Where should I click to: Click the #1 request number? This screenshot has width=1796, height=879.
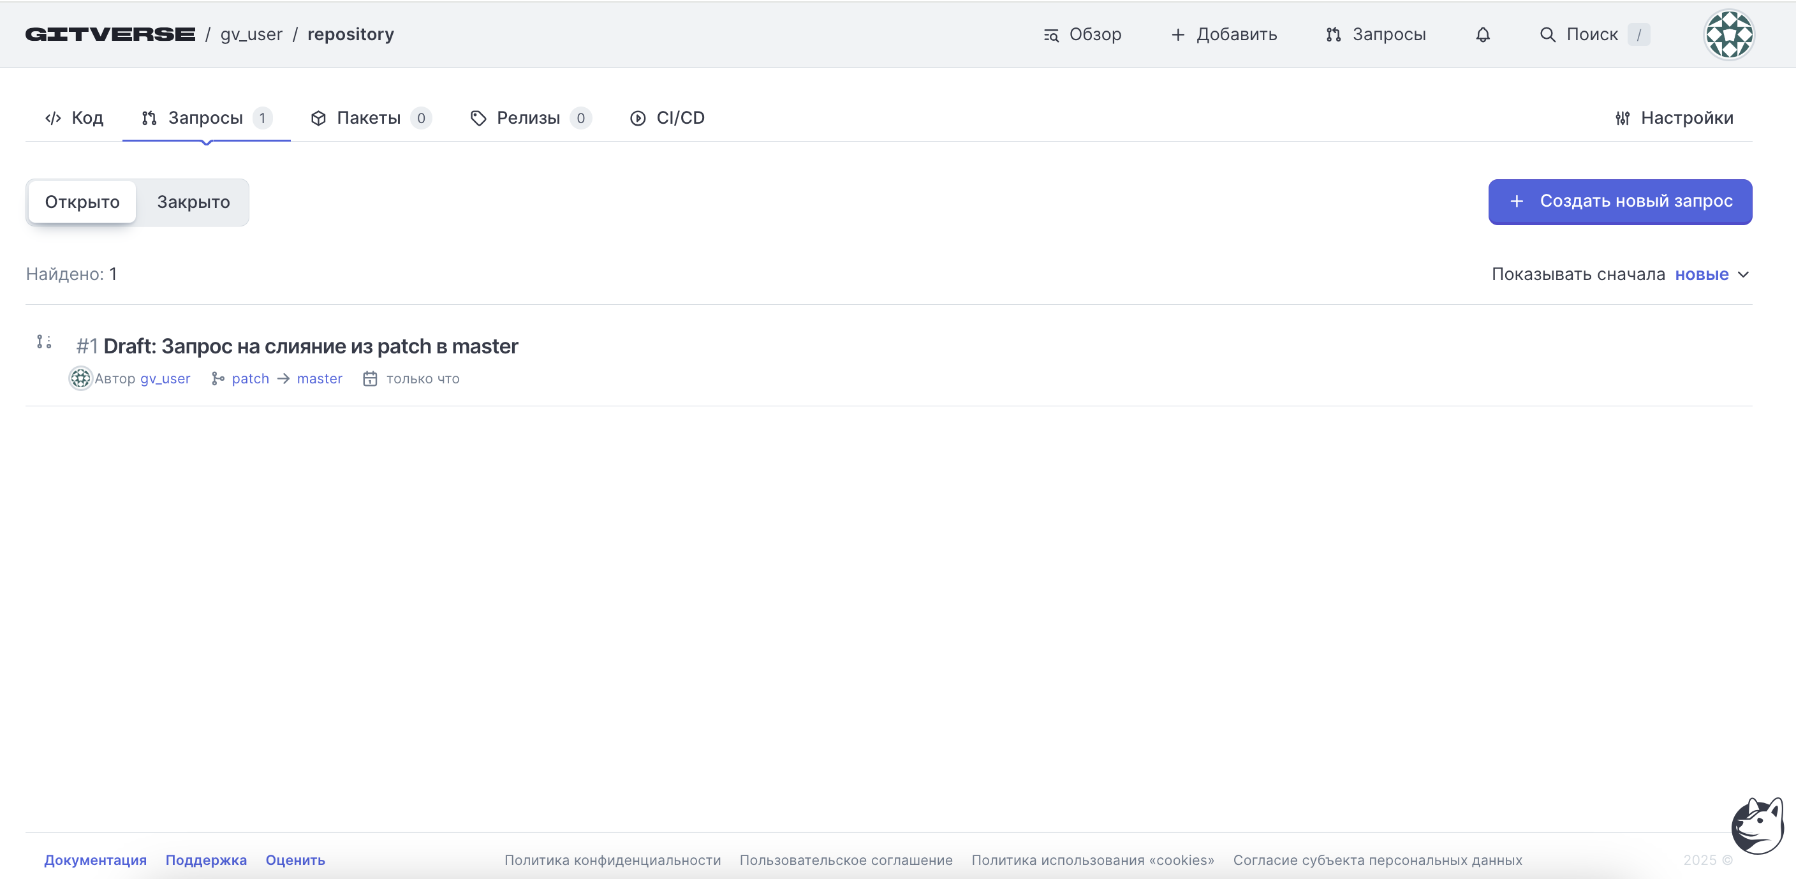pos(87,346)
